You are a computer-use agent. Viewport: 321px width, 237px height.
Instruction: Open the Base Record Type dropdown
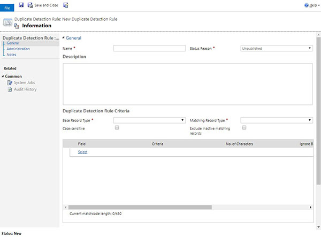coord(149,120)
